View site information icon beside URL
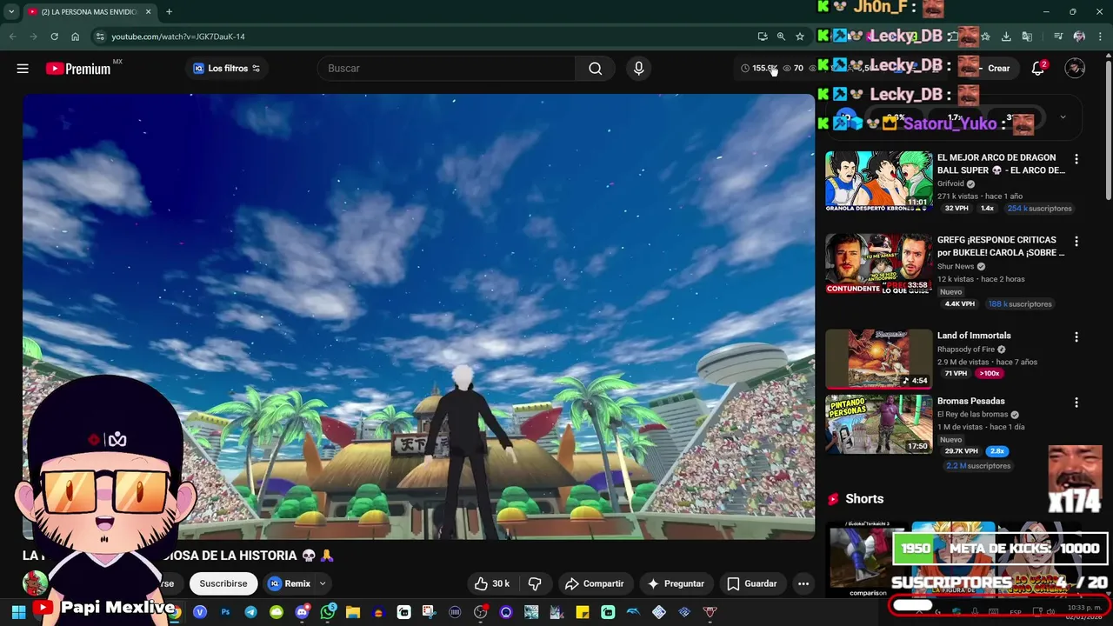The width and height of the screenshot is (1113, 626). pyautogui.click(x=100, y=37)
